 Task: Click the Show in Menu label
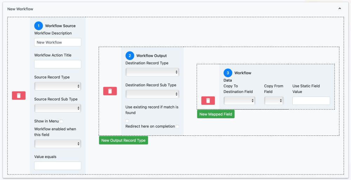(46, 121)
